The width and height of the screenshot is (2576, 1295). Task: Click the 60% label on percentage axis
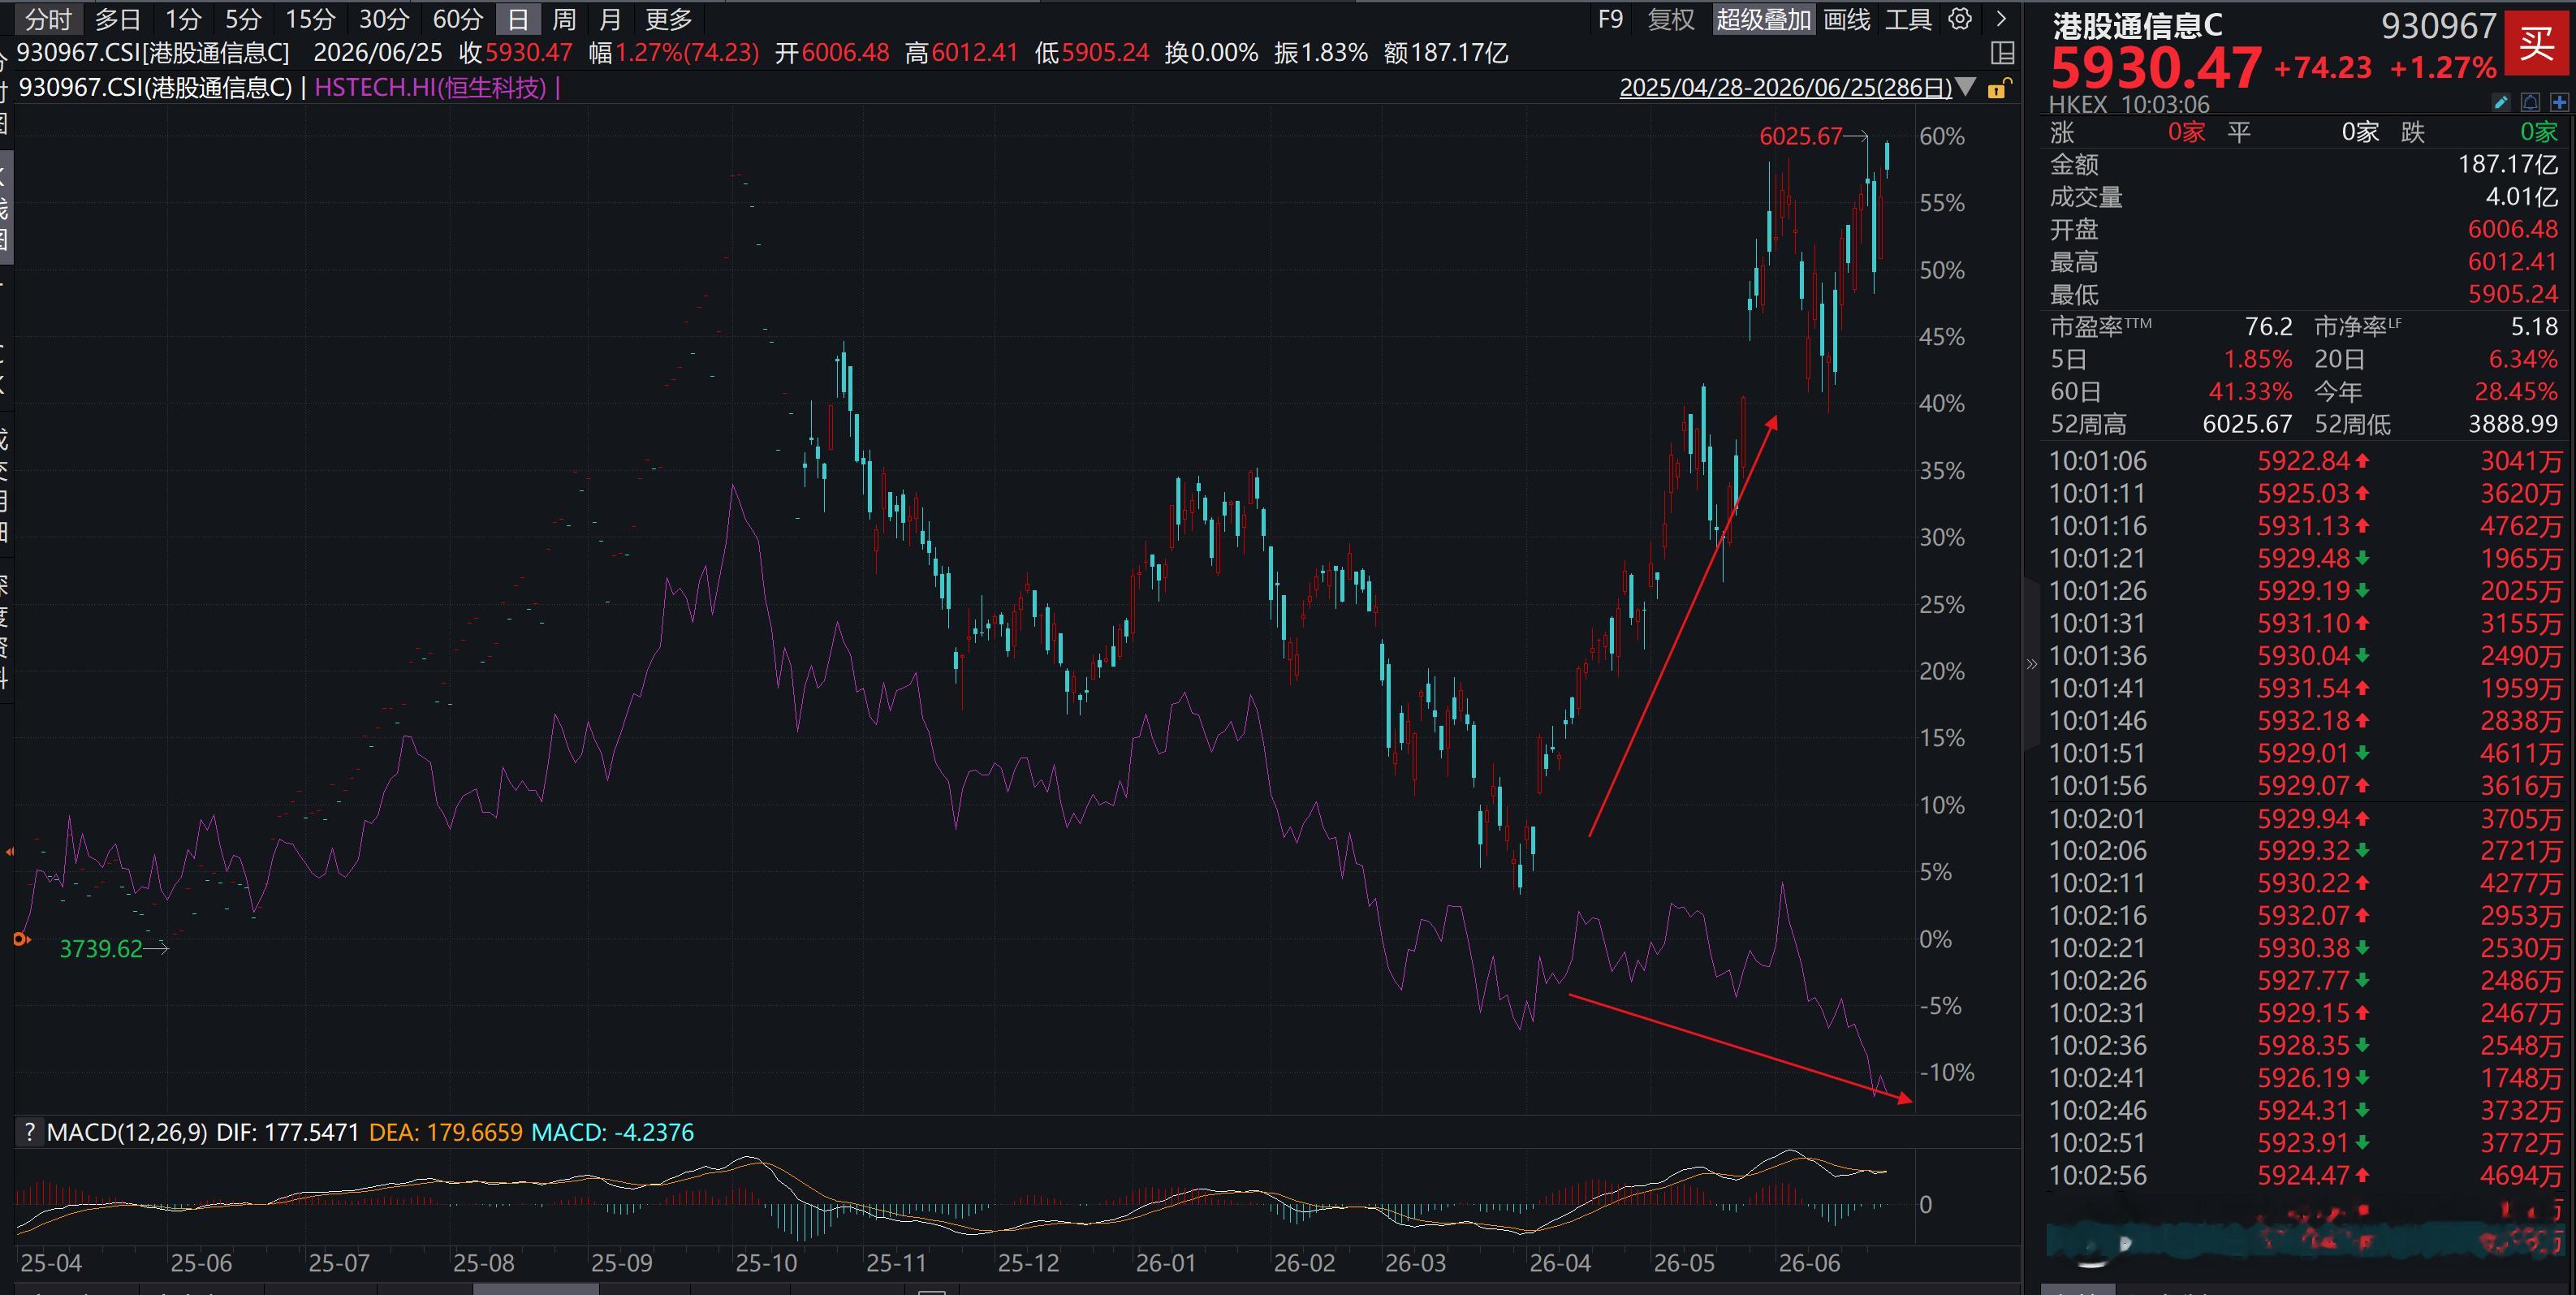point(1941,137)
